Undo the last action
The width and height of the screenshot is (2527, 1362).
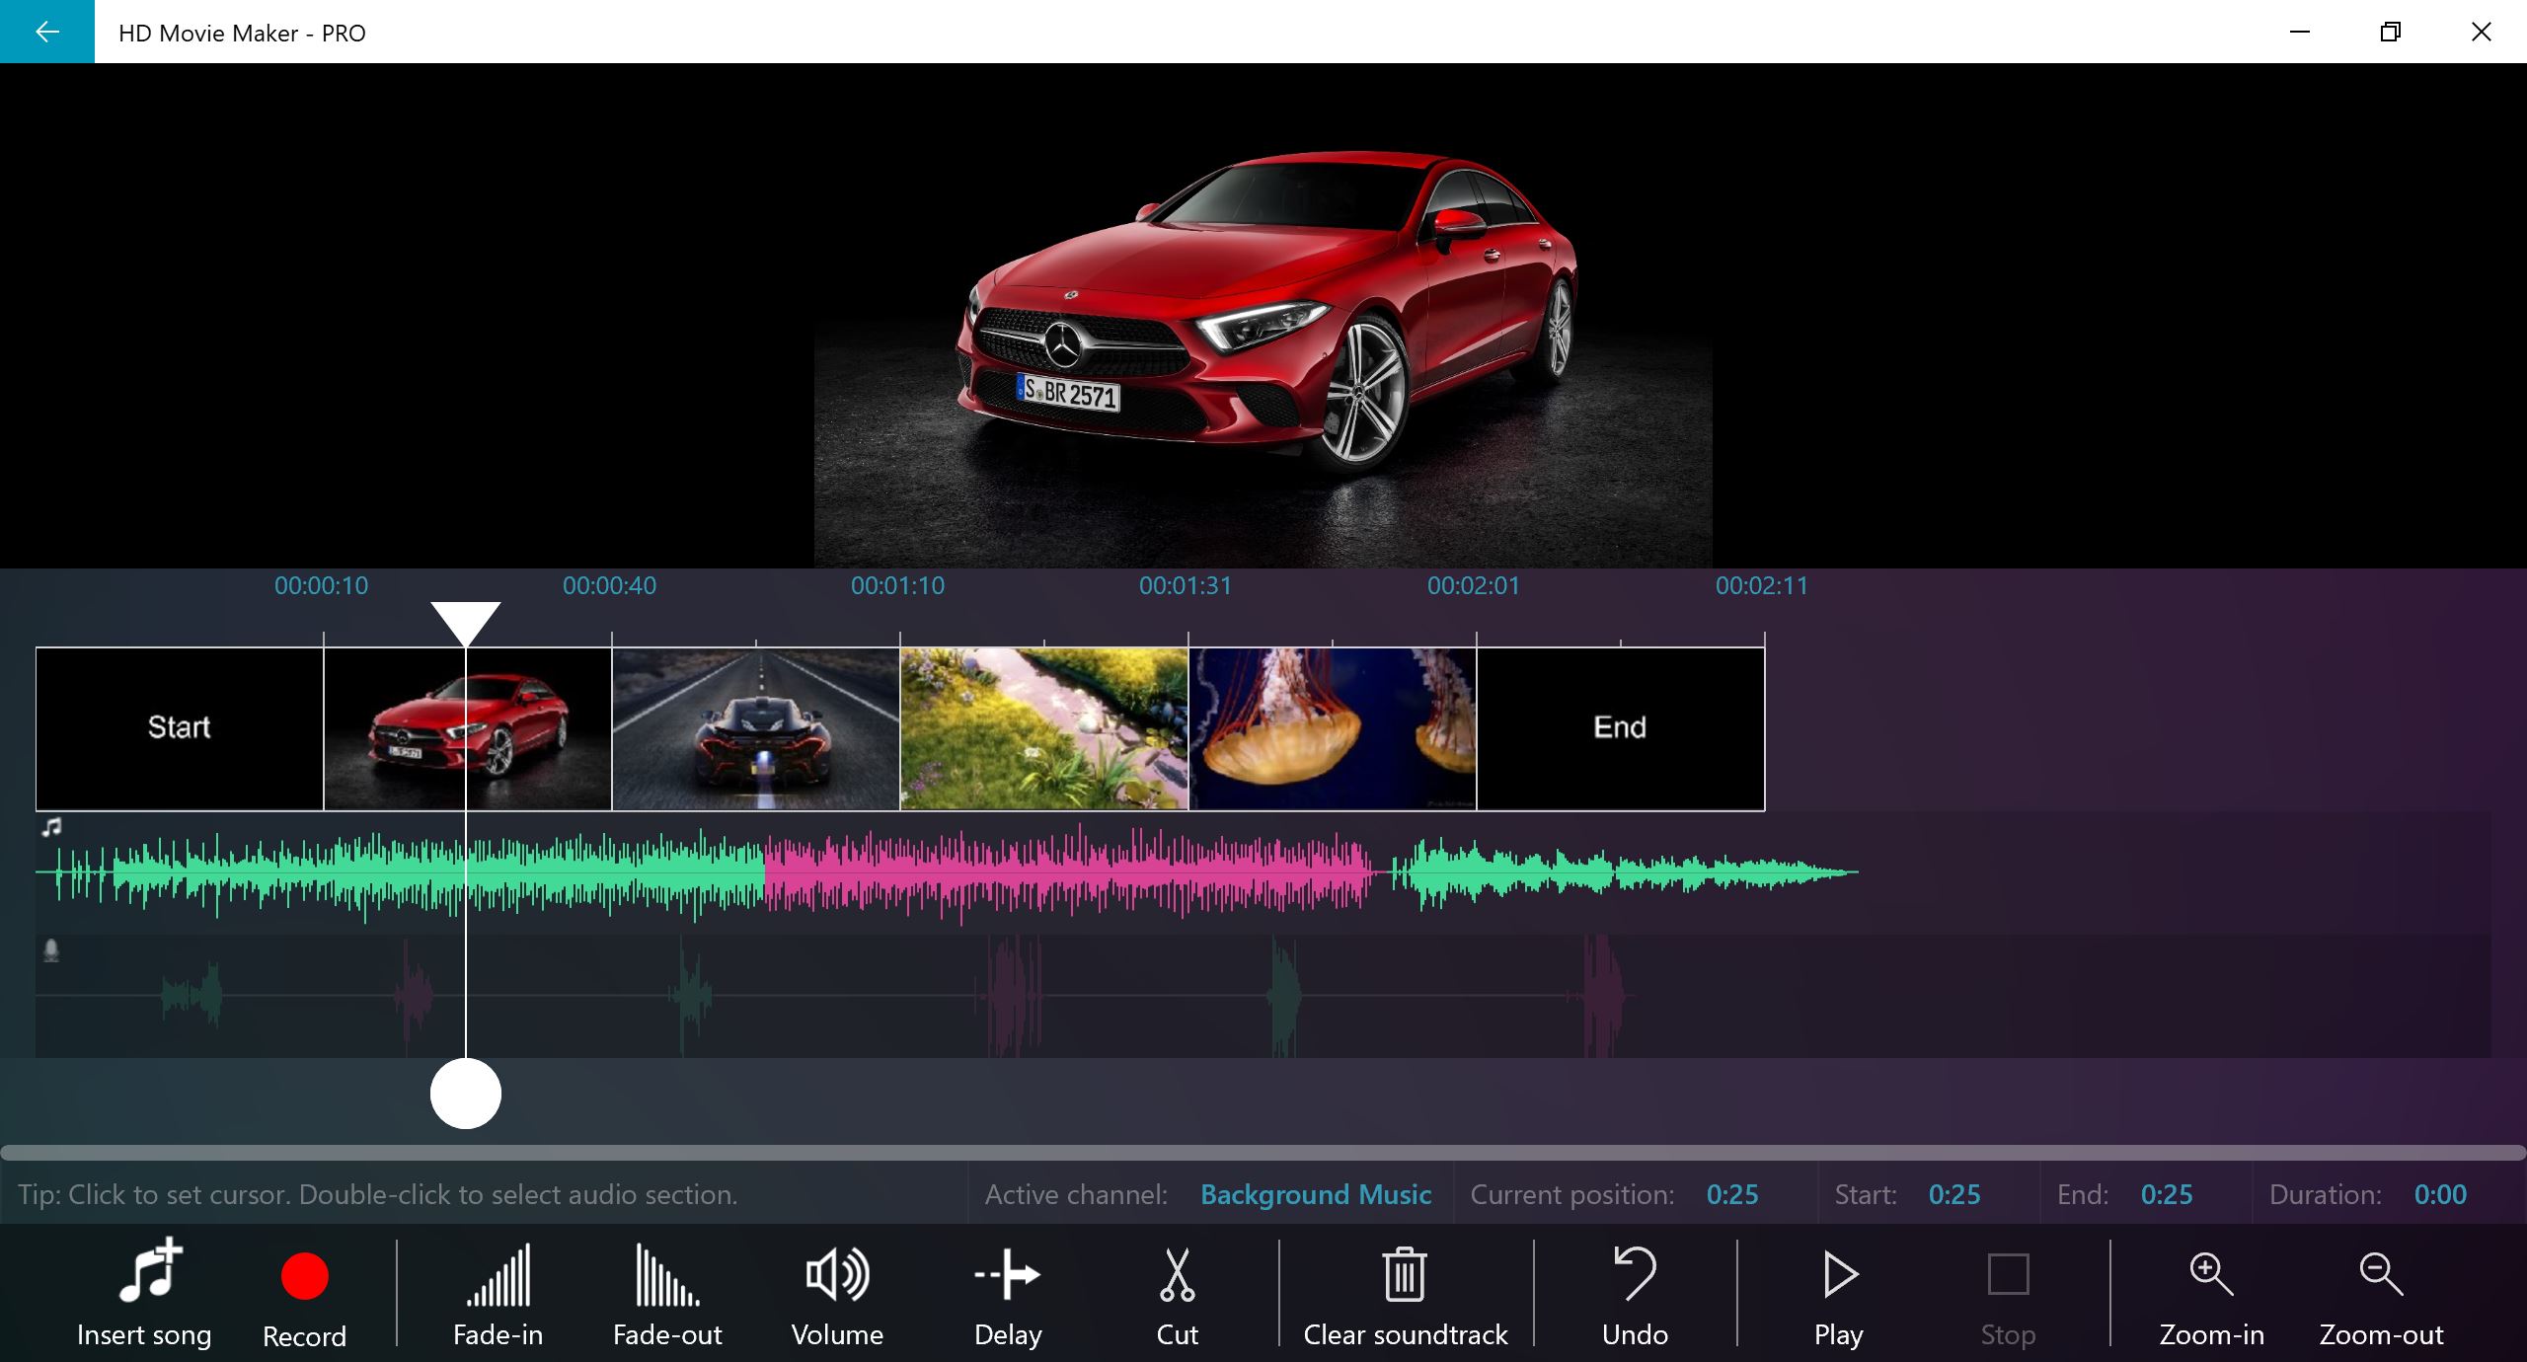[1635, 1293]
